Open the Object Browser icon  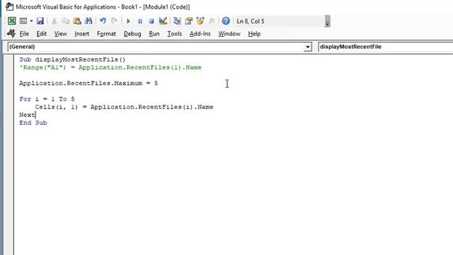coord(200,21)
